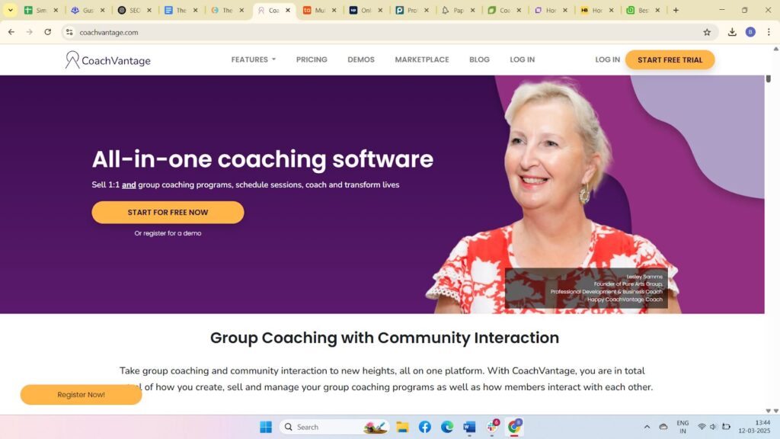Bookmark the page with the star icon

click(x=707, y=32)
